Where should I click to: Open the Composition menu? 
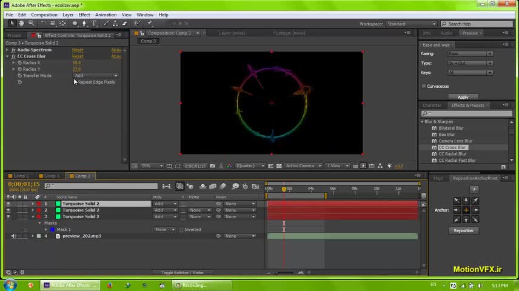click(44, 15)
